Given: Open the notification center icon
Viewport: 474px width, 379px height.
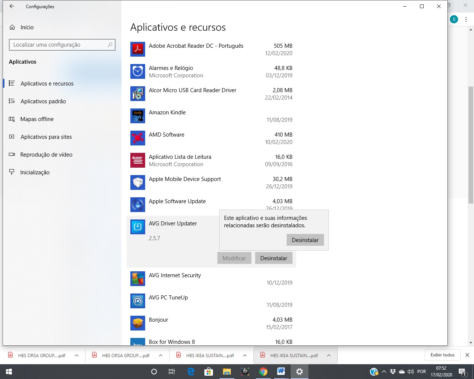Looking at the screenshot, I should point(462,372).
